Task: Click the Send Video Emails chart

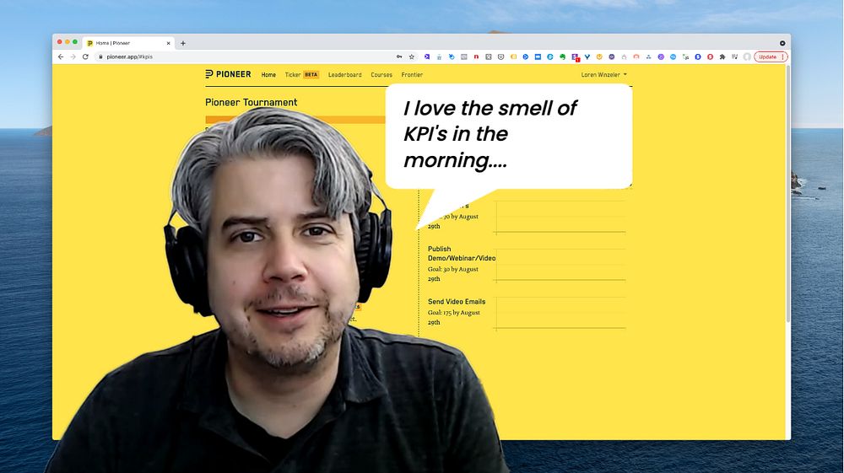Action: coord(560,312)
